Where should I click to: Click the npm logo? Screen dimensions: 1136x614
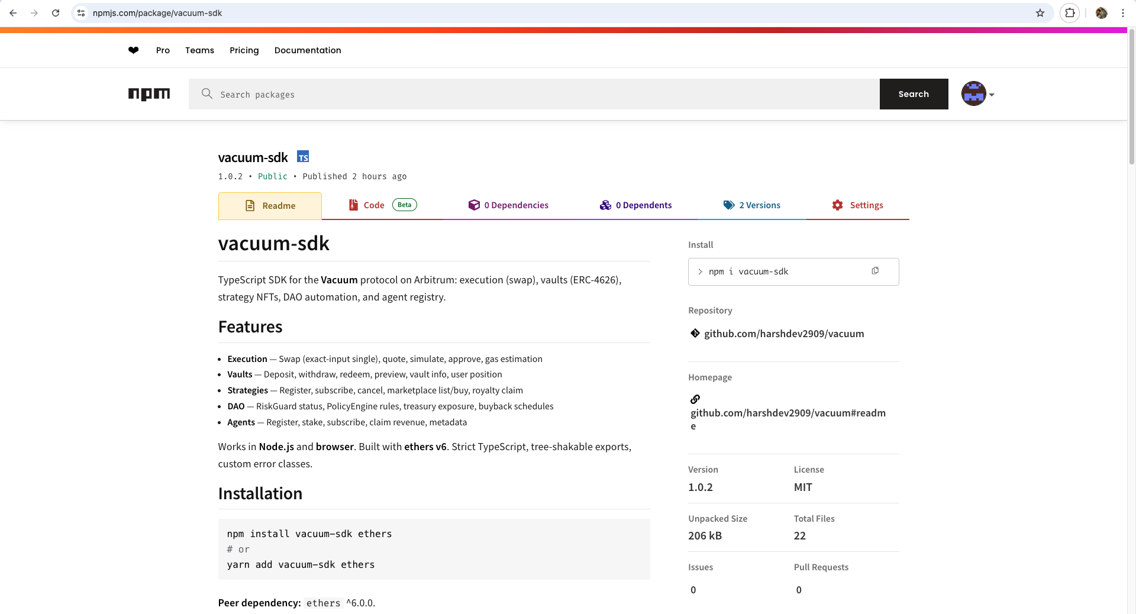click(149, 94)
